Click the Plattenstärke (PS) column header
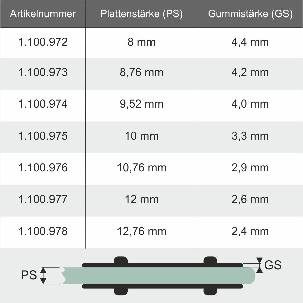303x303 pixels. (141, 14)
